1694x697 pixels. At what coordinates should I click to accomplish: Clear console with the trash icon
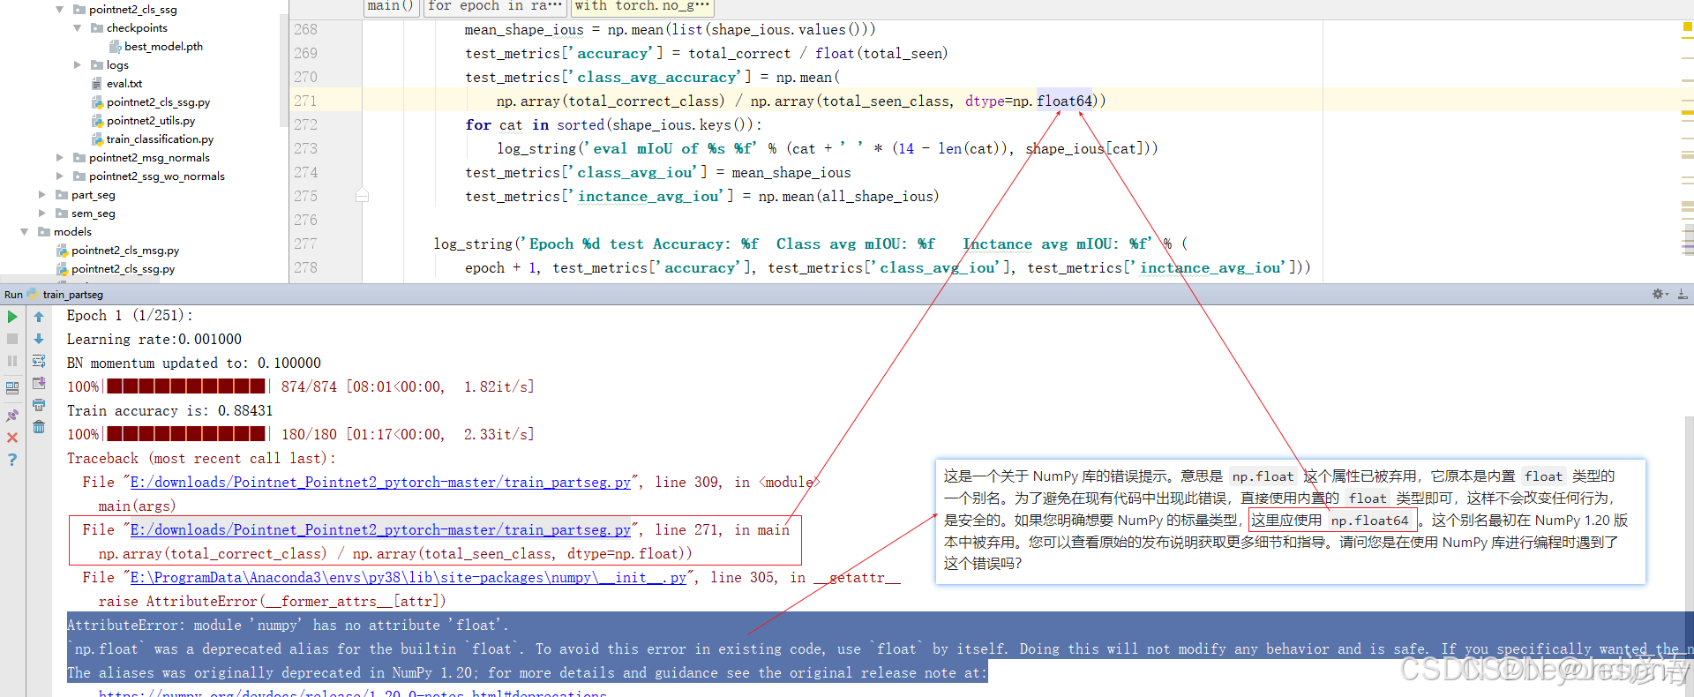[x=39, y=427]
